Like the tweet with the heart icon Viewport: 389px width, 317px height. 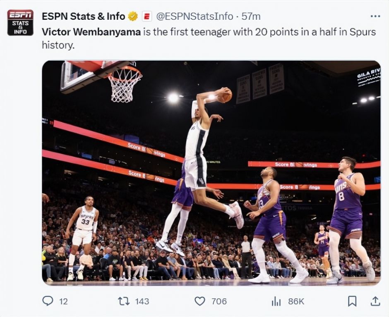(200, 301)
